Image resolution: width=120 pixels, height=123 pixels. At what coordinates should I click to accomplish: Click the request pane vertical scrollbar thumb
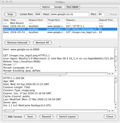click(x=116, y=59)
